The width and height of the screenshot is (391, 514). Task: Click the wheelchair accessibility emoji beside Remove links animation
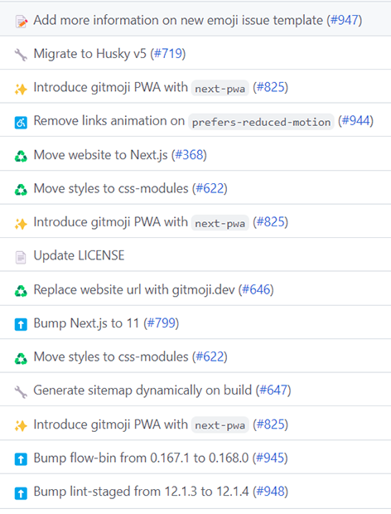pyautogui.click(x=21, y=123)
